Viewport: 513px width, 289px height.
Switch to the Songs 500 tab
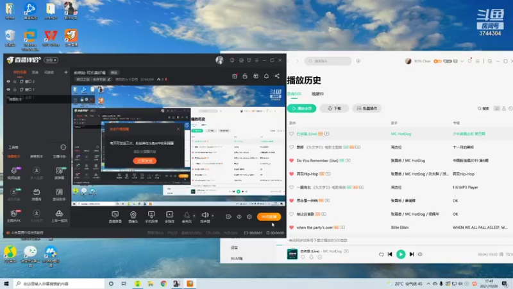pyautogui.click(x=294, y=94)
